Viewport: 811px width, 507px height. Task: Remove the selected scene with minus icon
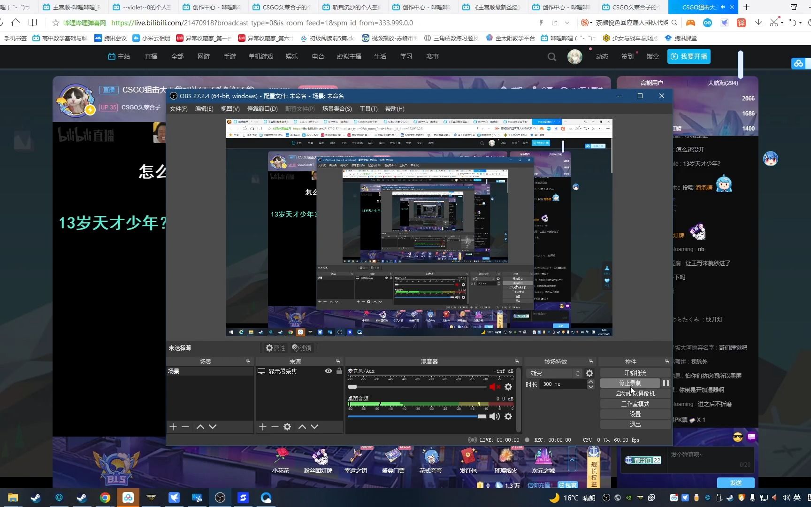185,427
